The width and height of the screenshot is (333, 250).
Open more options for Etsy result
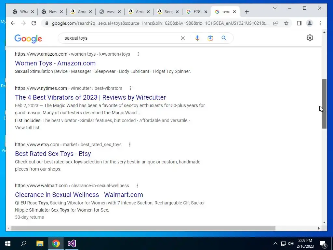(129, 145)
